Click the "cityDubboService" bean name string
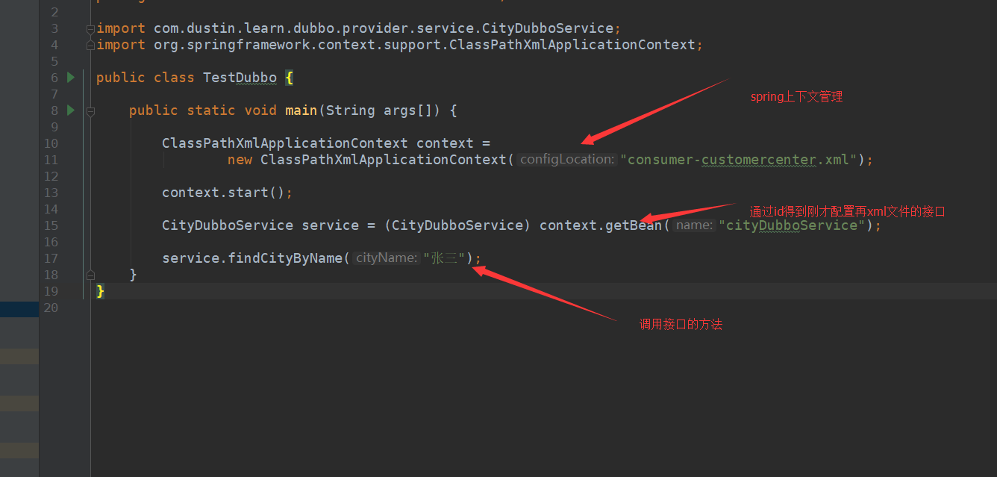The image size is (997, 477). 791,225
